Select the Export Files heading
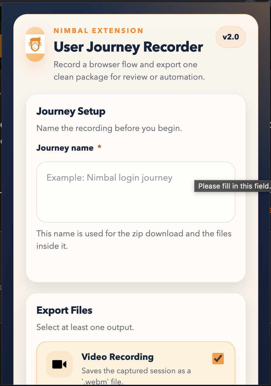The width and height of the screenshot is (271, 386). click(x=64, y=311)
